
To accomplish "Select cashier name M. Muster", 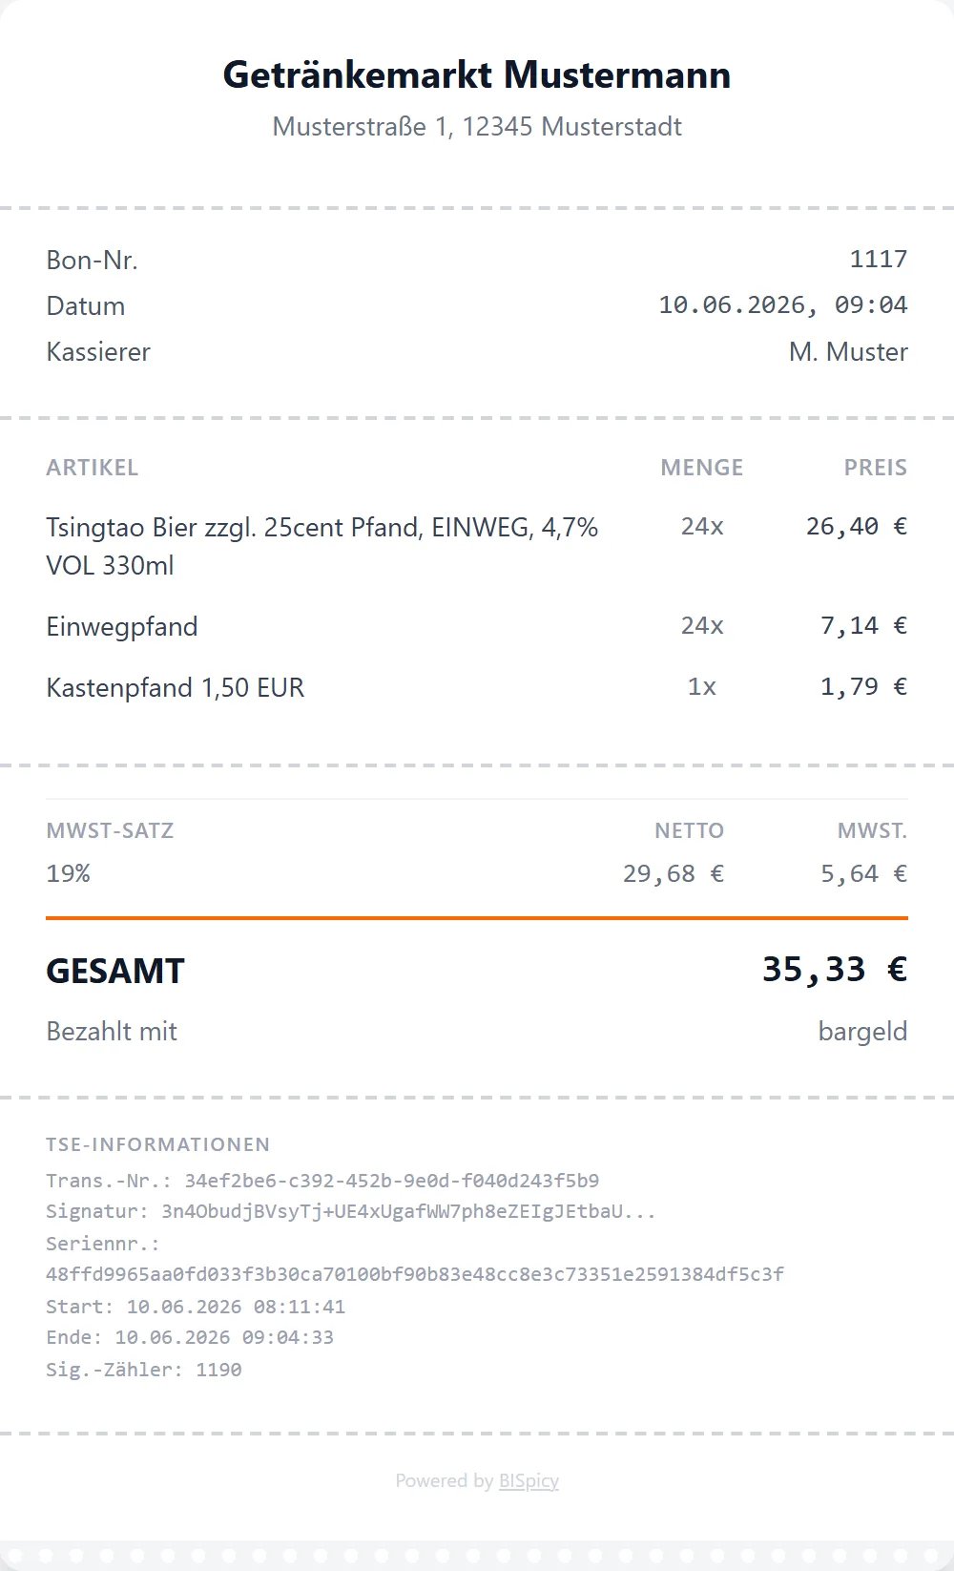I will [848, 351].
